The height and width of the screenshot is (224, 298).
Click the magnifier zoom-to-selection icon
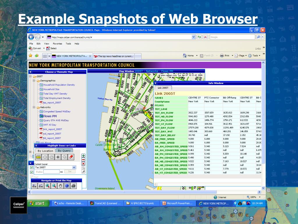[x=83, y=168]
